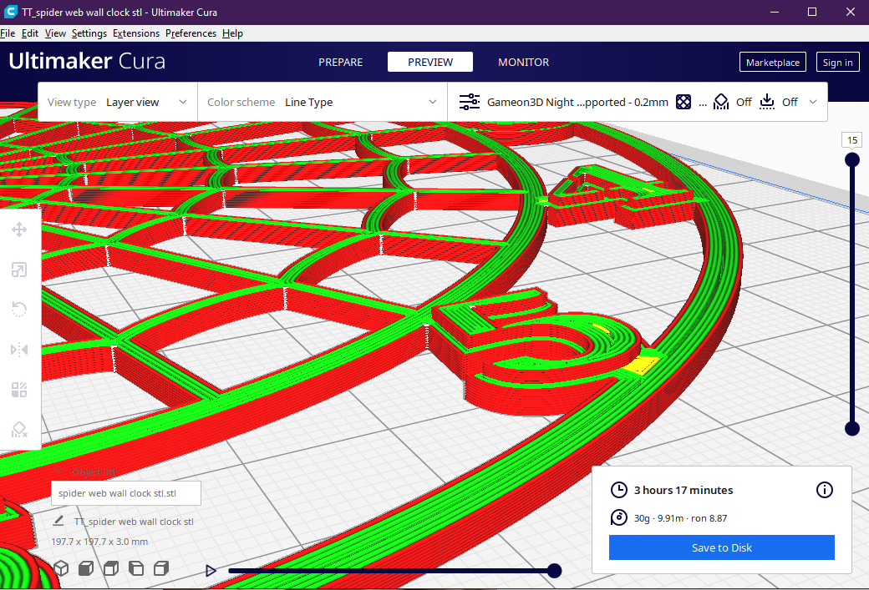Open the Per Model Settings tool
This screenshot has width=869, height=590.
19,389
